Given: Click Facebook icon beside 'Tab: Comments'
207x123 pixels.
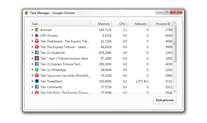Looking at the screenshot, I should tap(37, 87).
